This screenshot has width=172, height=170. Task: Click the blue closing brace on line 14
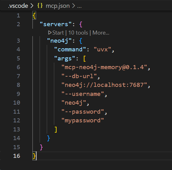[x=49, y=138]
